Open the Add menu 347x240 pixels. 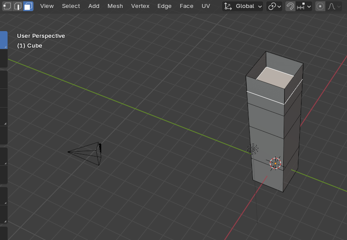pos(94,6)
